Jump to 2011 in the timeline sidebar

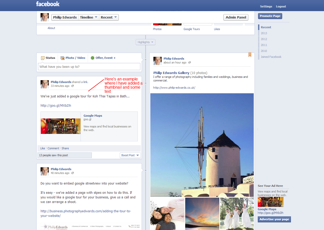click(264, 45)
